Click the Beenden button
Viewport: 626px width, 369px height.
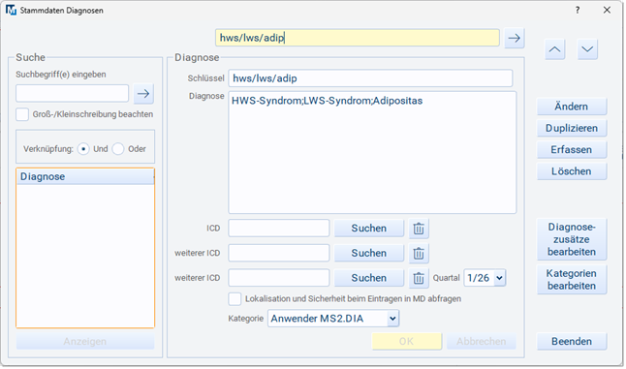click(572, 342)
